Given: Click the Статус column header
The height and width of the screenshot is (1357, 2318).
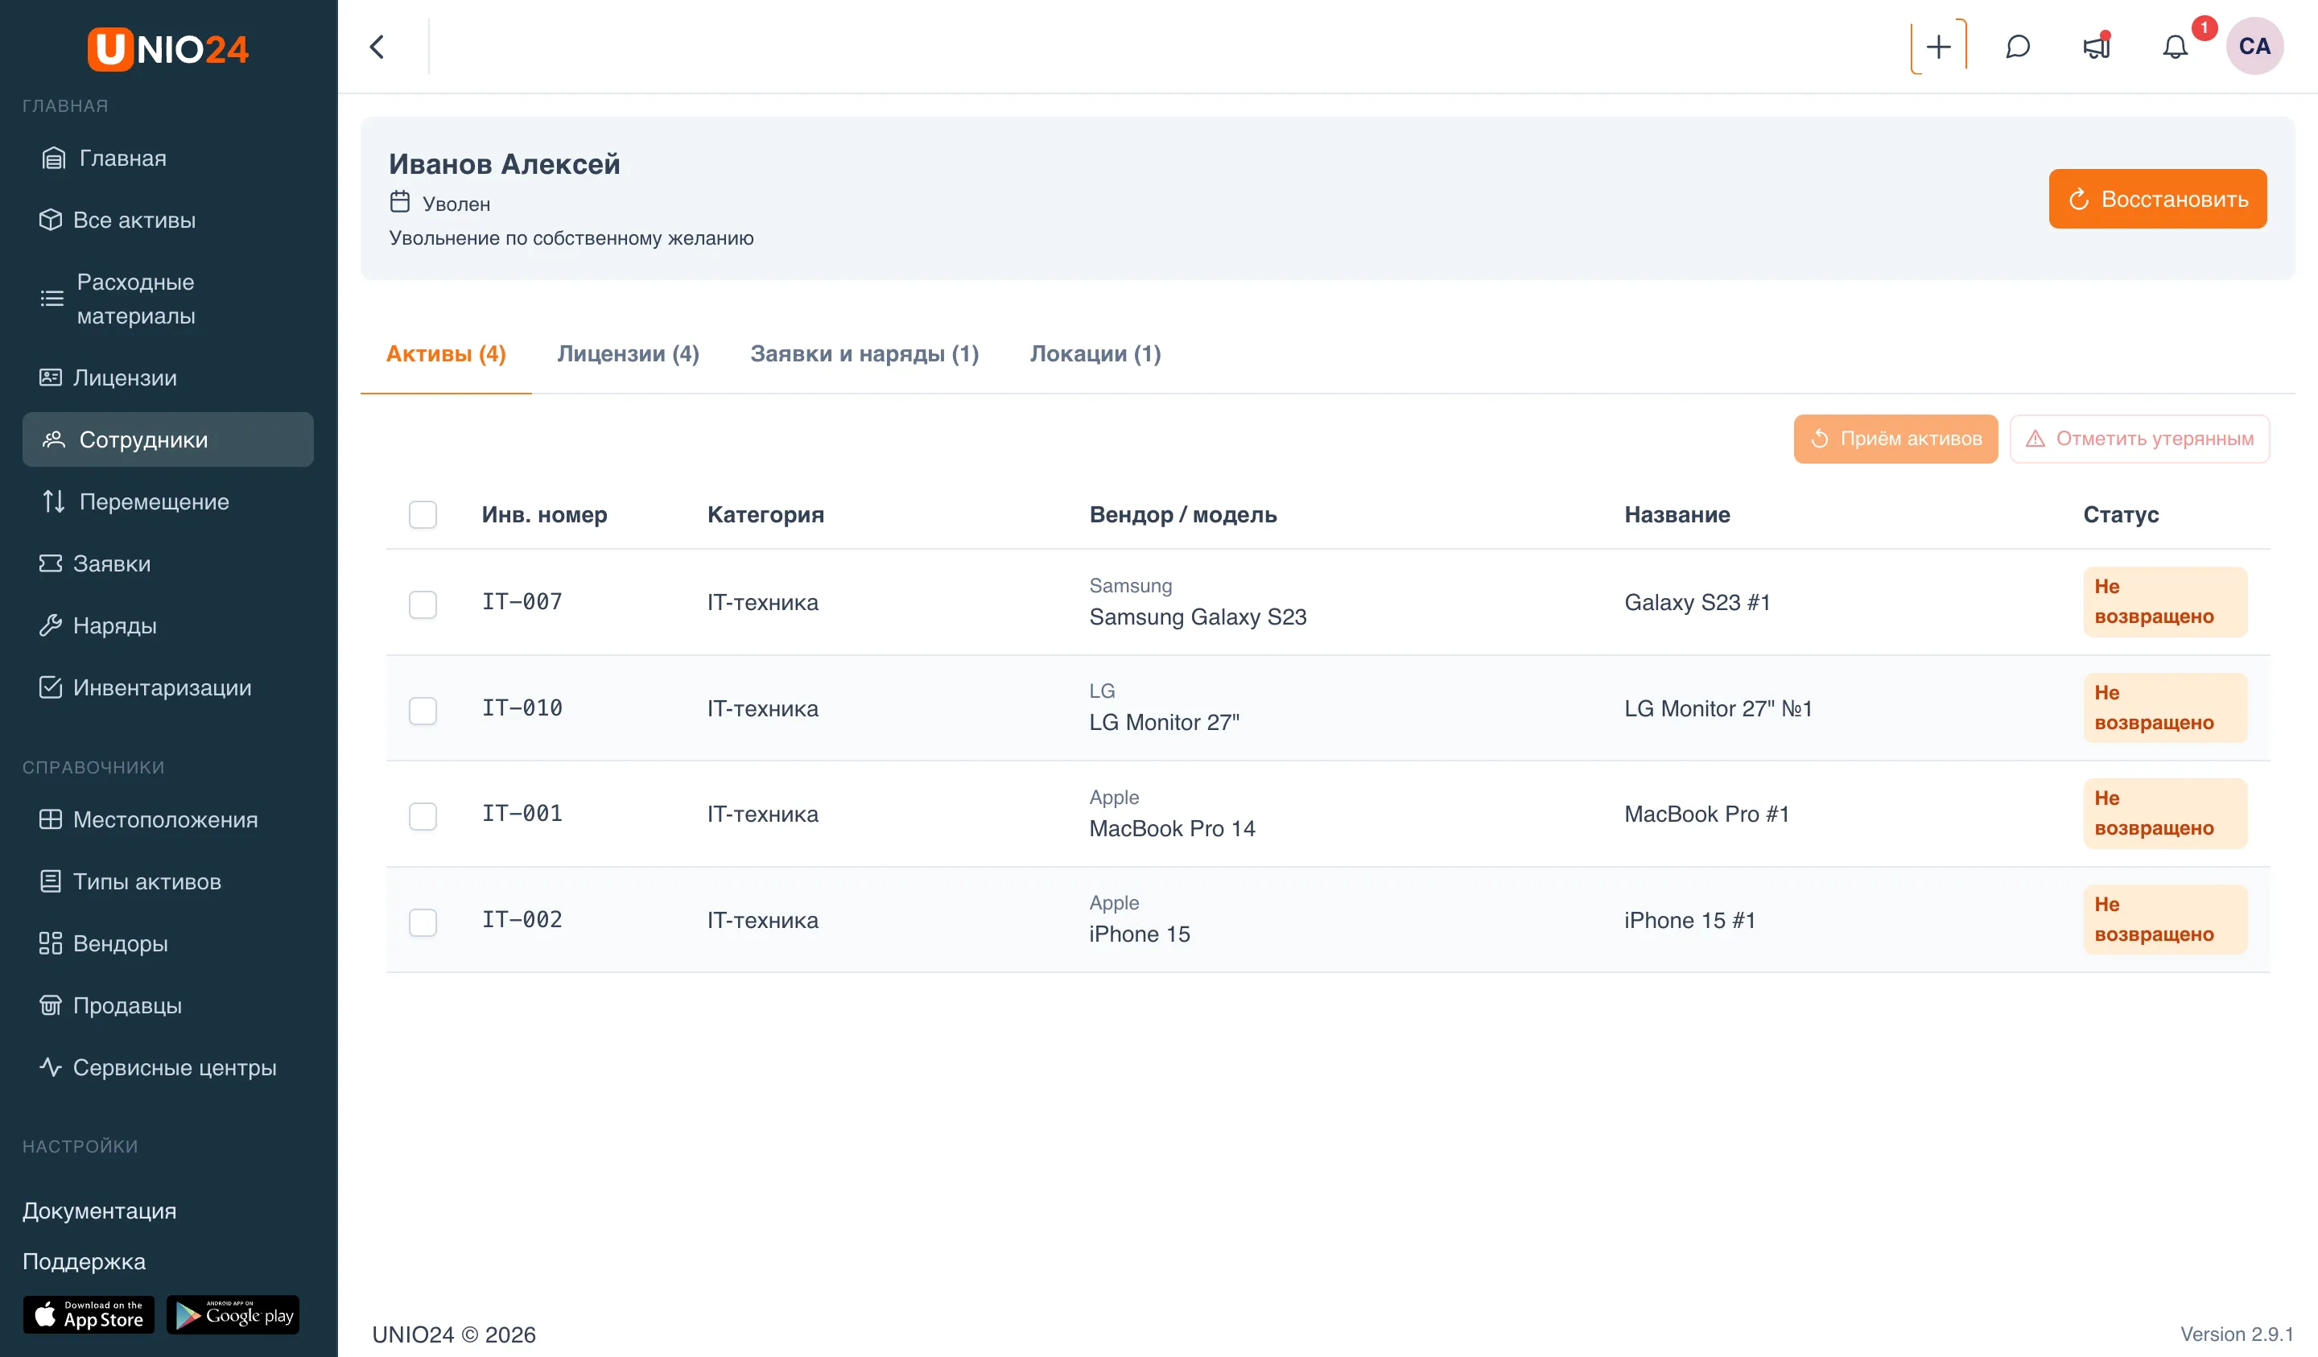Looking at the screenshot, I should (2120, 514).
